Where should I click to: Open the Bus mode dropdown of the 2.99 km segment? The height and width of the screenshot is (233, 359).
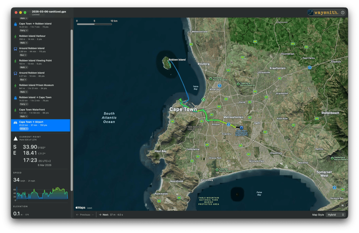click(x=23, y=55)
